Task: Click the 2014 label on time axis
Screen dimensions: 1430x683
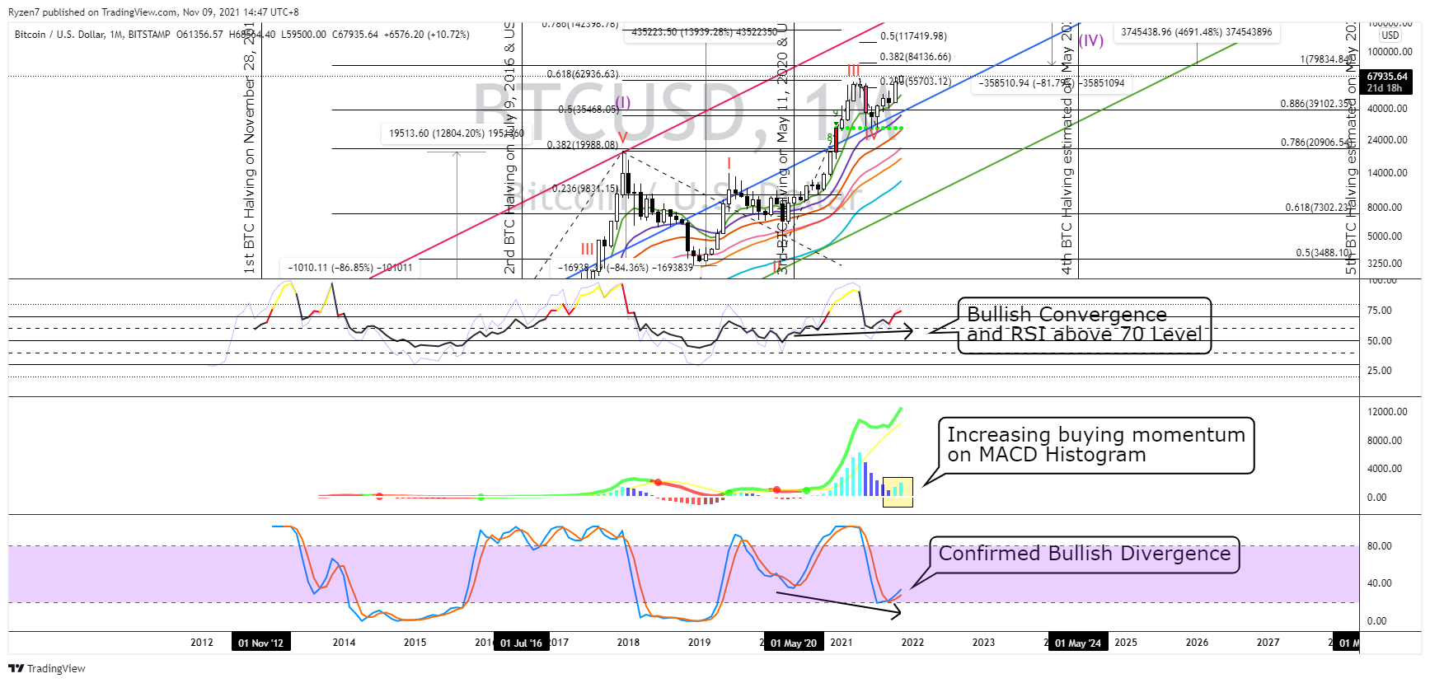Action: (344, 643)
